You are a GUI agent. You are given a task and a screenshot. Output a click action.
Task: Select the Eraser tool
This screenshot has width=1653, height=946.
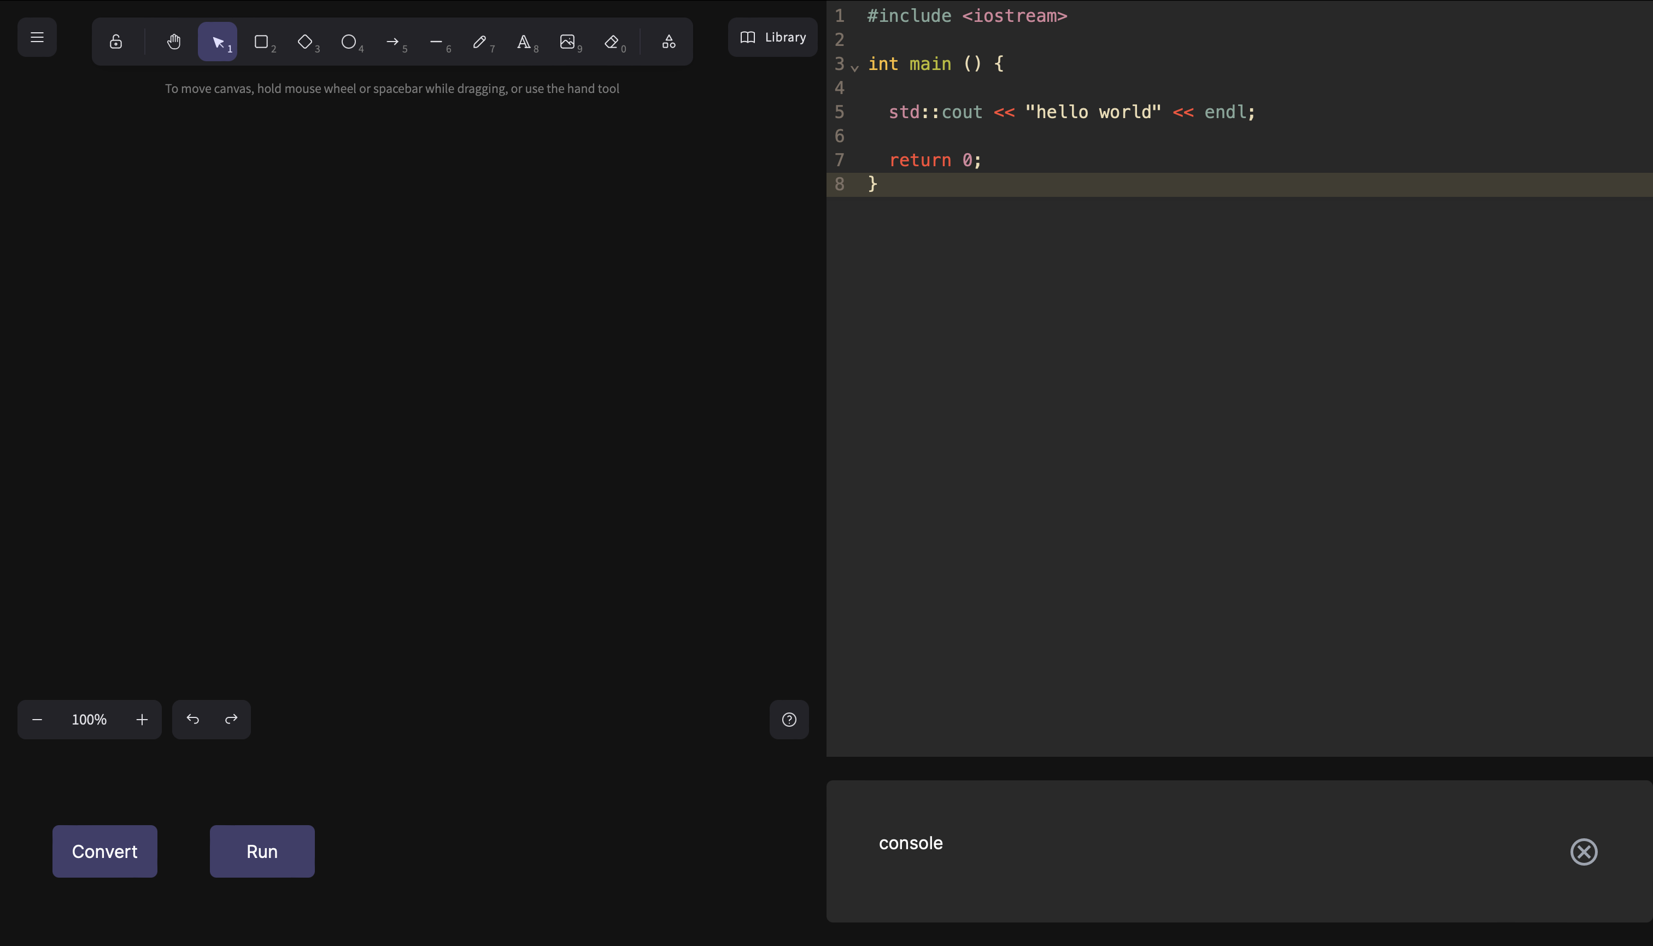coord(611,42)
